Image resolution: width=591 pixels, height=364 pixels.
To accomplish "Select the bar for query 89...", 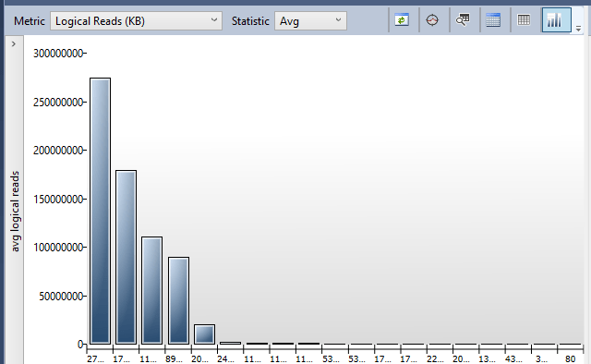I will point(178,300).
